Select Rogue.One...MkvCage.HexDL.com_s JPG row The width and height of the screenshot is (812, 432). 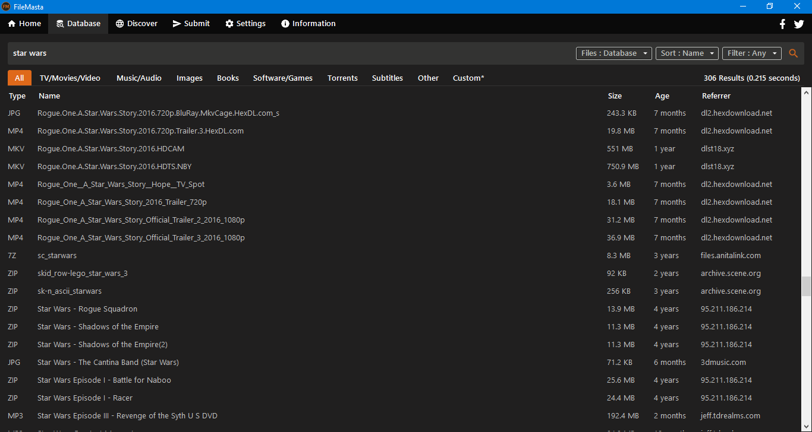click(x=401, y=113)
